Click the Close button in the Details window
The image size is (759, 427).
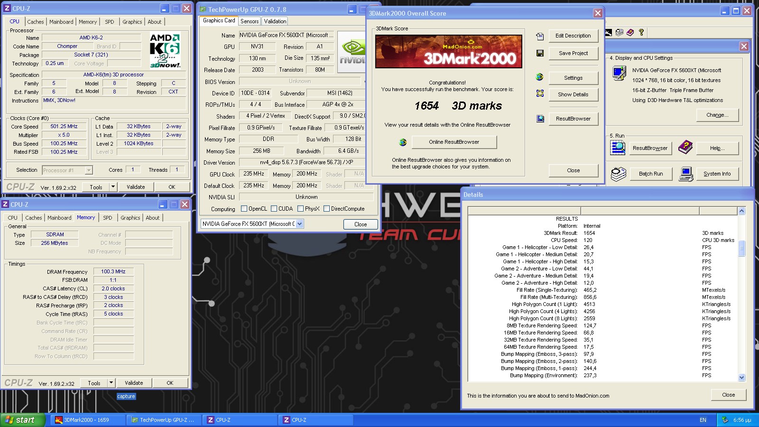tap(728, 395)
